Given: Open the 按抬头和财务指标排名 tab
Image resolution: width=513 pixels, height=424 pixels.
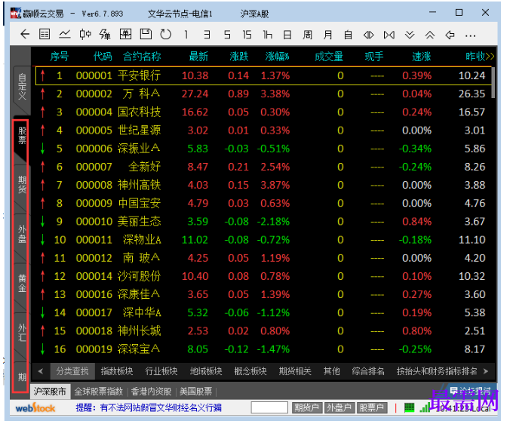Looking at the screenshot, I should (x=437, y=371).
